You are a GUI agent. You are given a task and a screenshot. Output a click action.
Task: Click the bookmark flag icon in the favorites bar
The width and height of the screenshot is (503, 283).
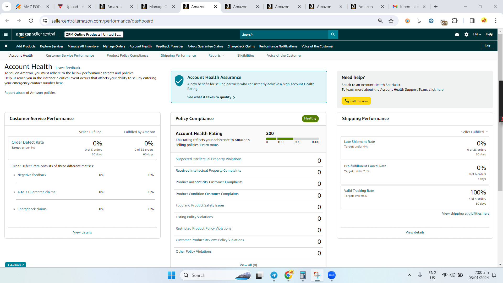click(x=6, y=46)
